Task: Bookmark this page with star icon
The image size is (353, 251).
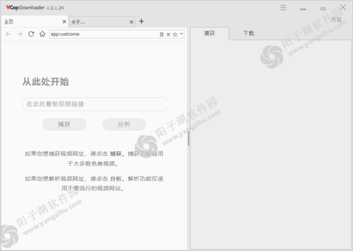Action: tap(175, 34)
